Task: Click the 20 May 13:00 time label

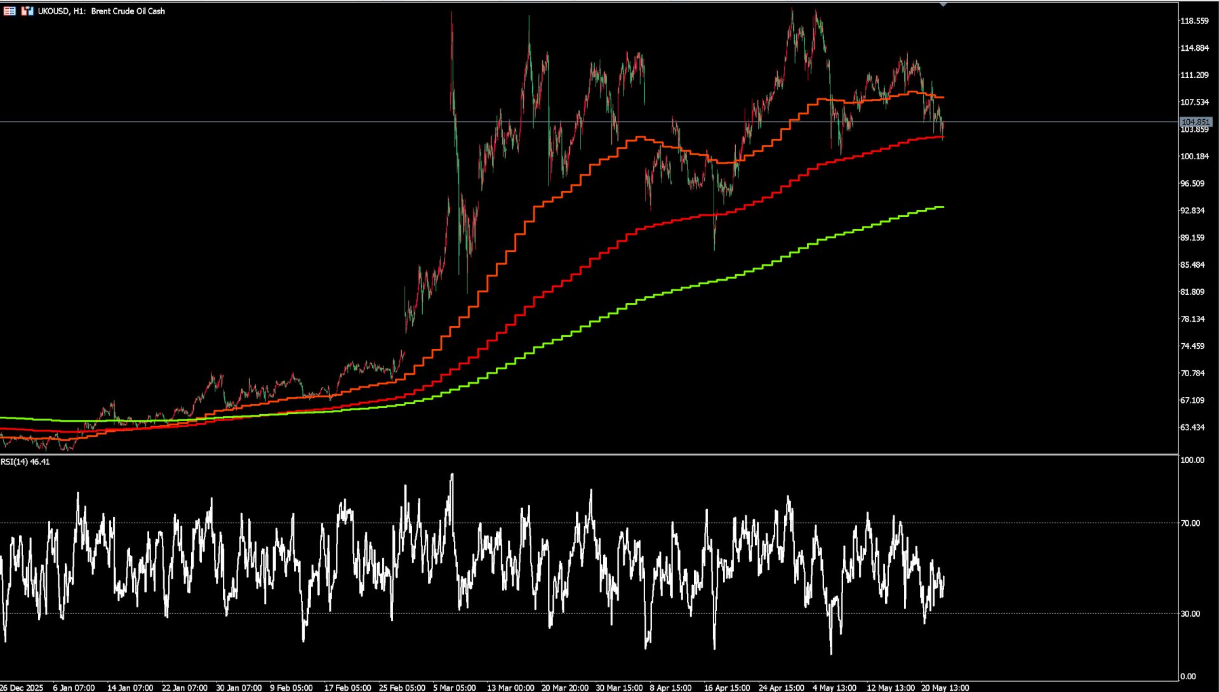Action: pyautogui.click(x=945, y=688)
